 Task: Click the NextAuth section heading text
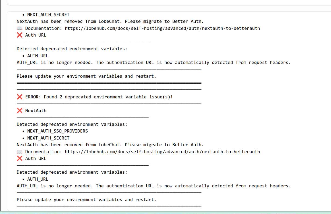(x=36, y=110)
